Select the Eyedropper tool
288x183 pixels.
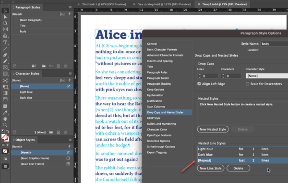click(x=5, y=113)
